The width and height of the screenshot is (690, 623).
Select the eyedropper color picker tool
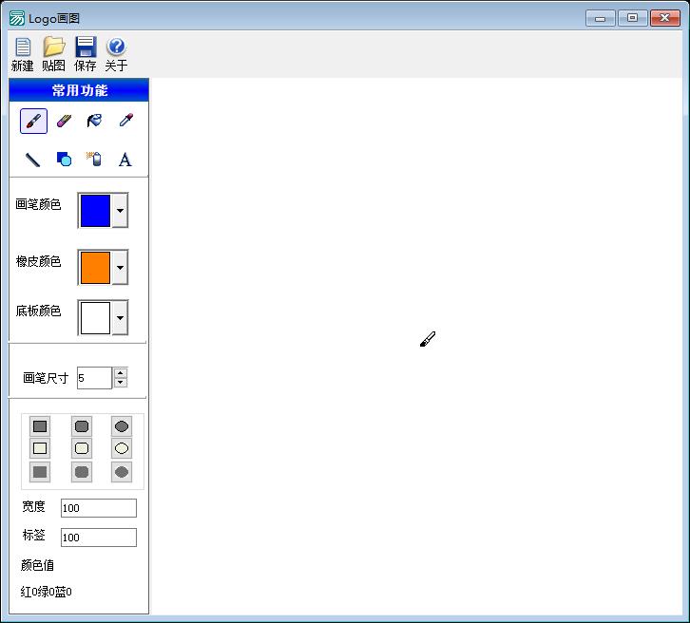click(x=125, y=120)
